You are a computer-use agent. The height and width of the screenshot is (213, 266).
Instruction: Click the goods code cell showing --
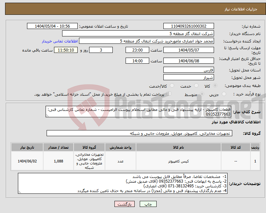point(236,161)
